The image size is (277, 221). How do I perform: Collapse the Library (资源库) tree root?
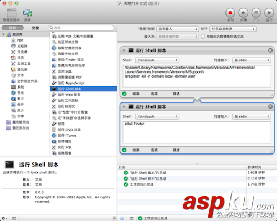[x=3, y=34]
